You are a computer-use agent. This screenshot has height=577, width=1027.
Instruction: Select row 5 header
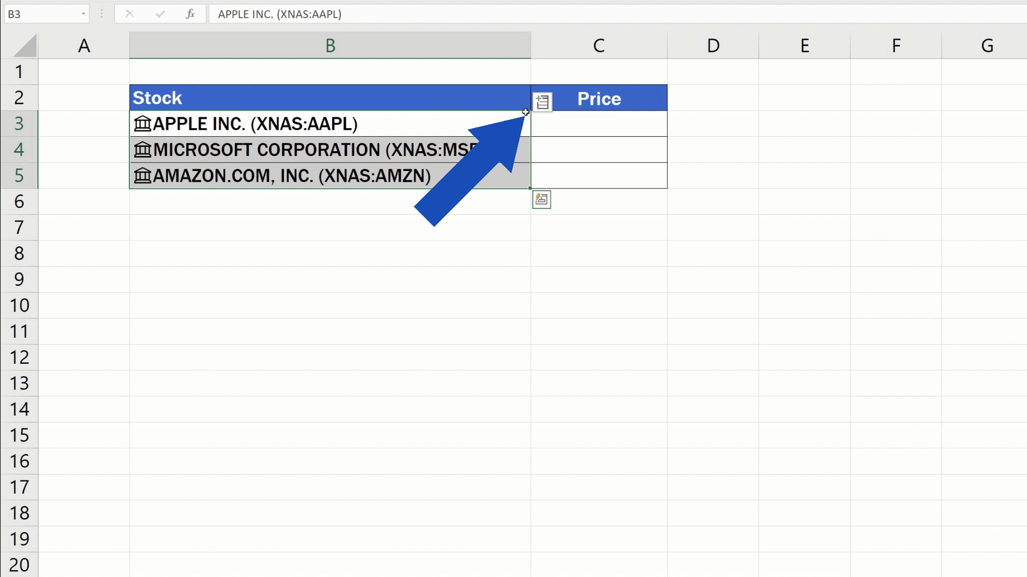19,175
